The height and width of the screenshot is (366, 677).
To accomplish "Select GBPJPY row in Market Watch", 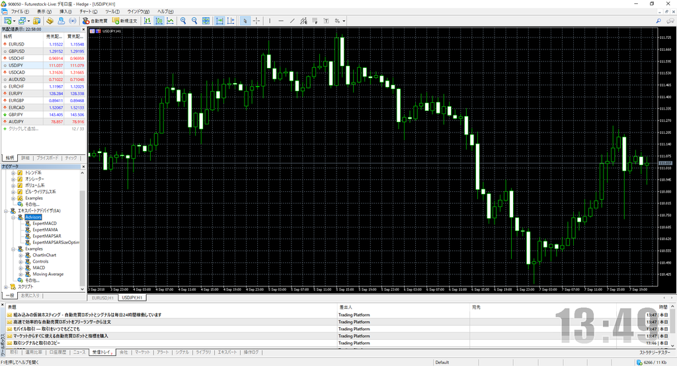I will click(x=43, y=115).
